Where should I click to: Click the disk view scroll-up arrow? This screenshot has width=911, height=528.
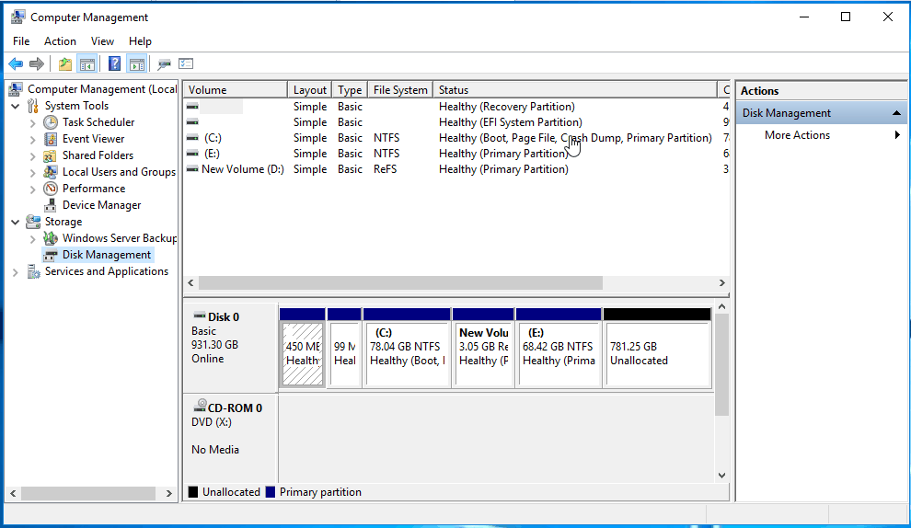[721, 306]
